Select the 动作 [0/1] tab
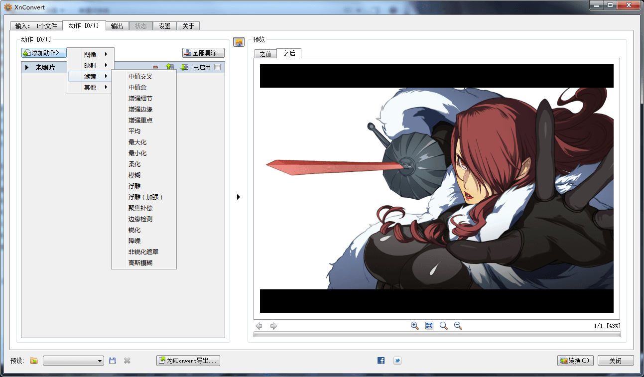This screenshot has width=644, height=377. pos(84,25)
